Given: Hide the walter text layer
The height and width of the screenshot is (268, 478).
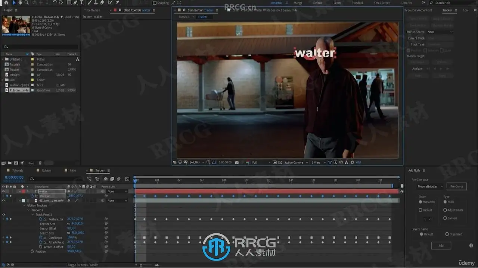Looking at the screenshot, I should 3,191.
